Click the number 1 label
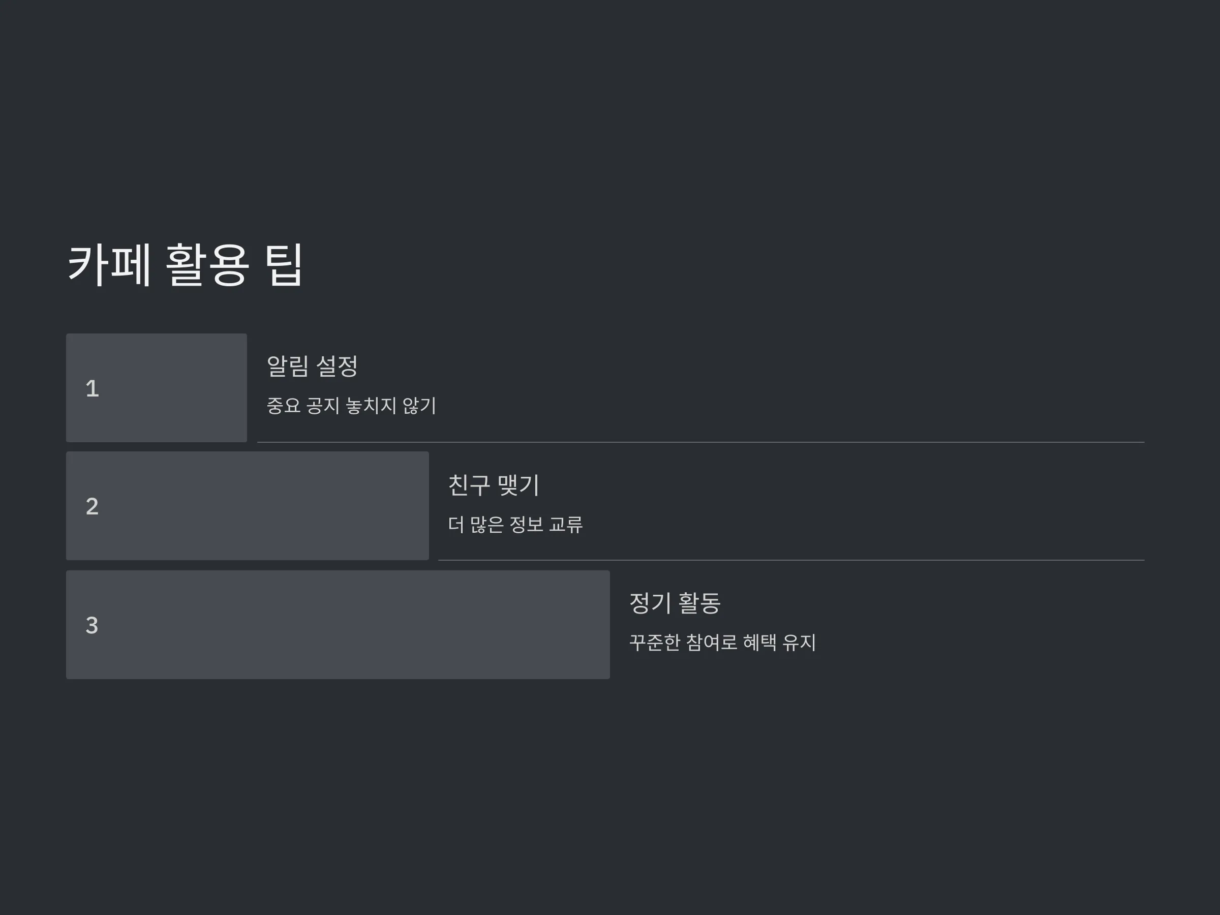The height and width of the screenshot is (915, 1220). coord(92,389)
